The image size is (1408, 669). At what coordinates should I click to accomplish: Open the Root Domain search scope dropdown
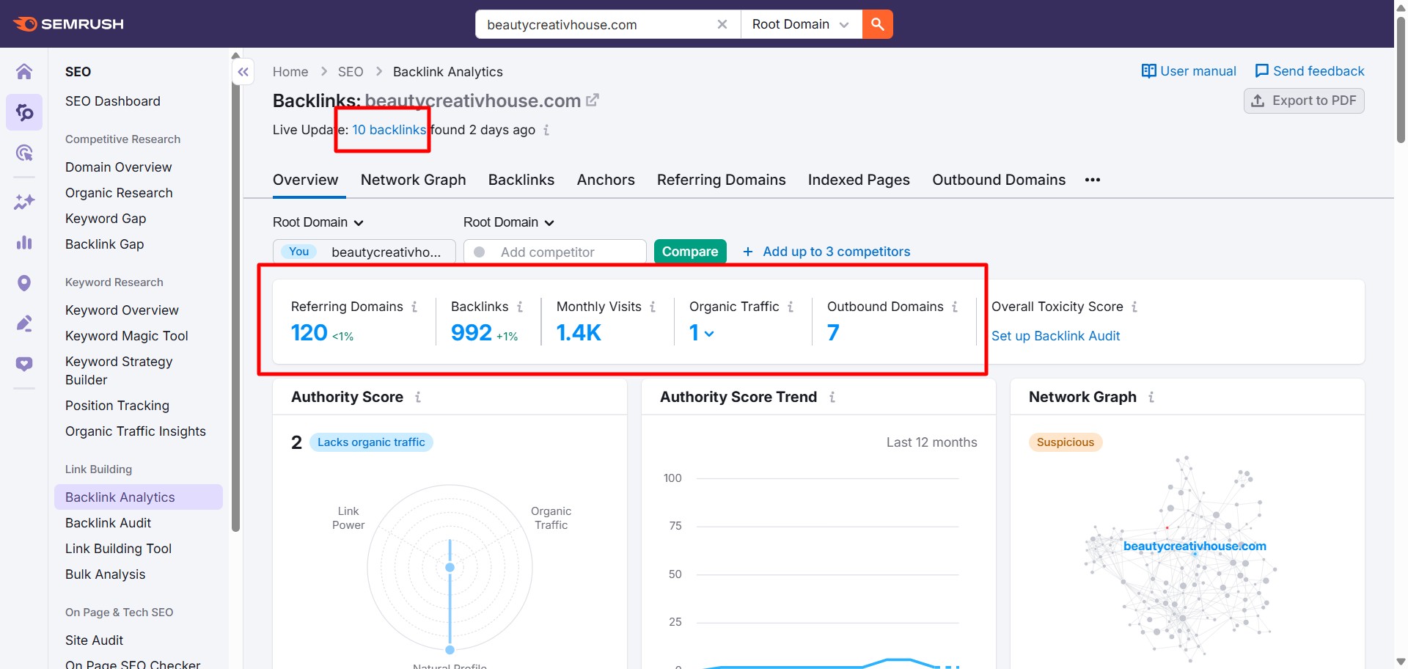coord(800,24)
